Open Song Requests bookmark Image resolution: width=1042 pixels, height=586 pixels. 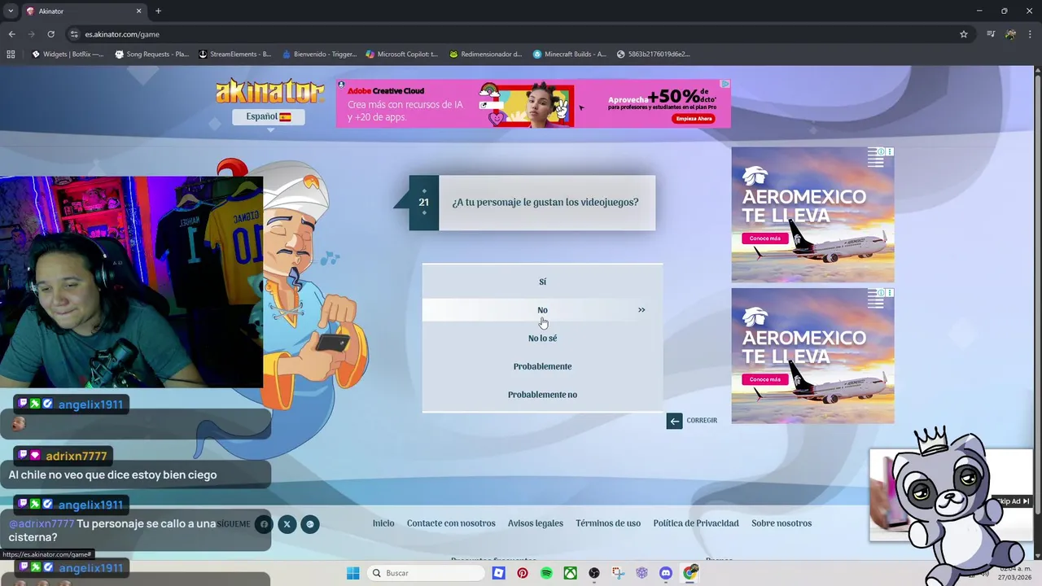152,55
